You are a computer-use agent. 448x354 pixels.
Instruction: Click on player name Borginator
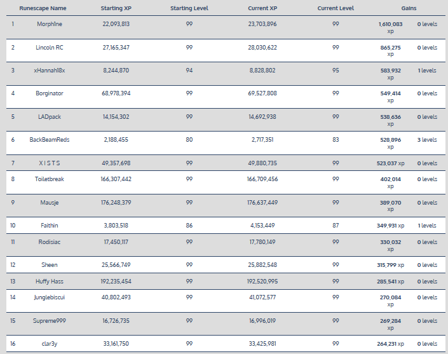click(x=49, y=93)
